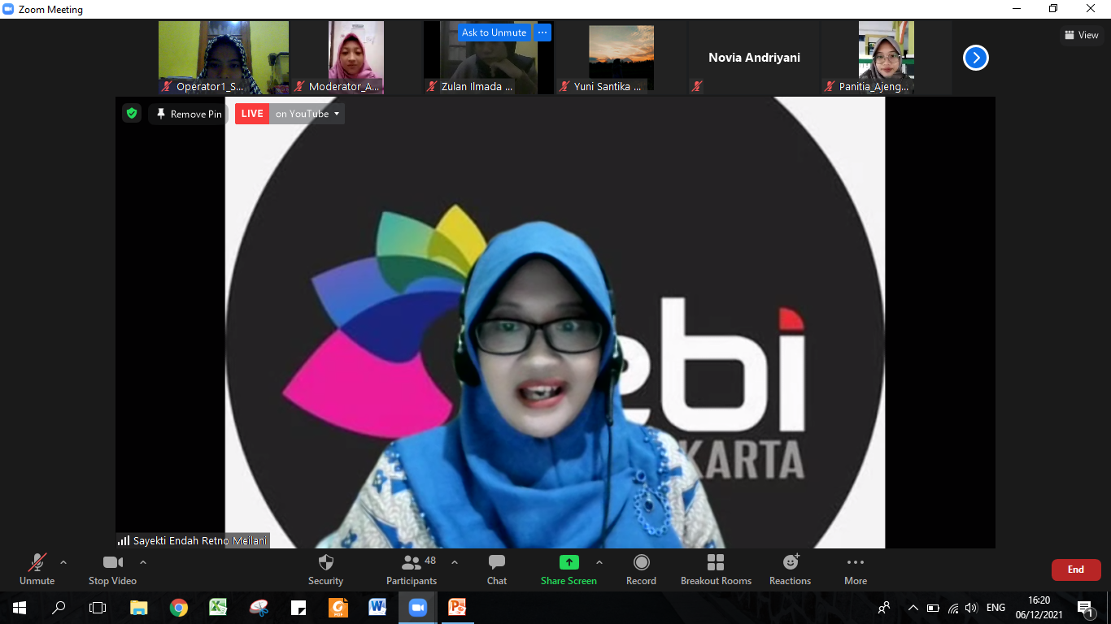Launch Google Chrome from the taskbar

pos(179,608)
